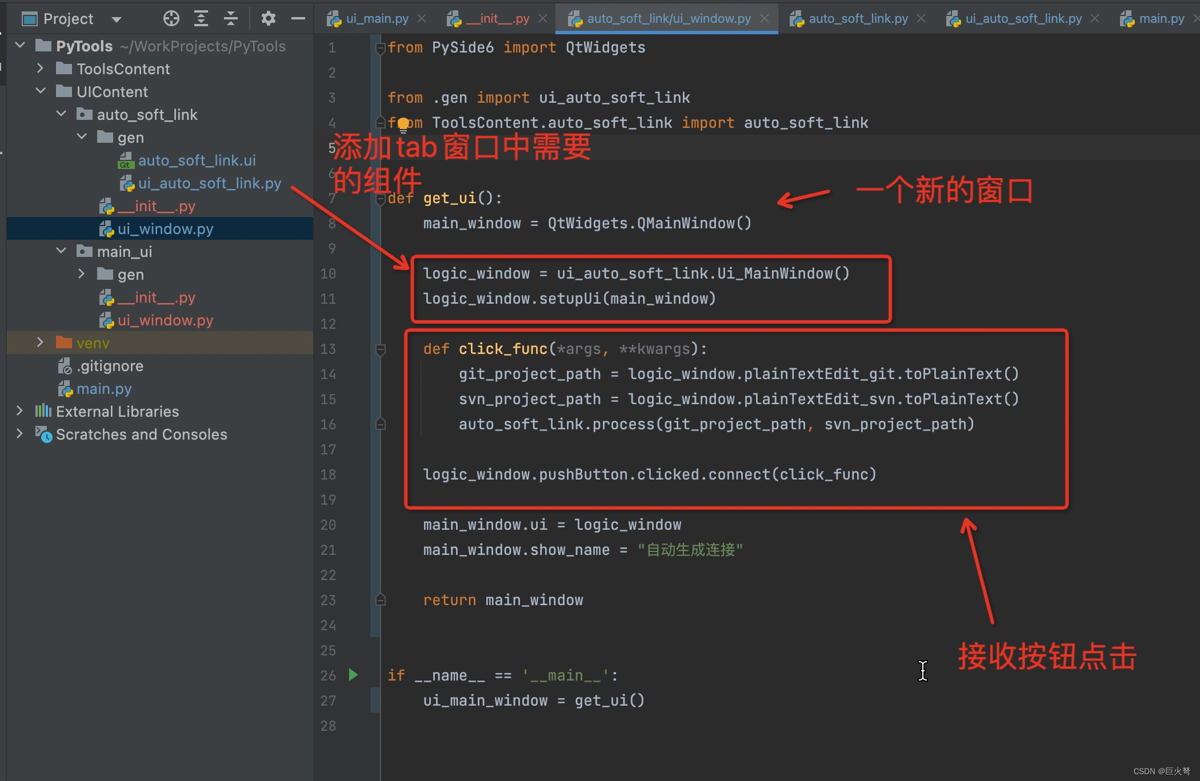
Task: Click the Collapse All icon in Project toolbar
Action: tap(230, 19)
